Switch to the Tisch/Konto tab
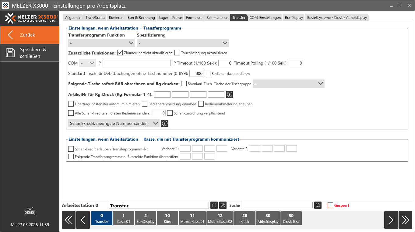The width and height of the screenshot is (415, 232). tap(95, 18)
